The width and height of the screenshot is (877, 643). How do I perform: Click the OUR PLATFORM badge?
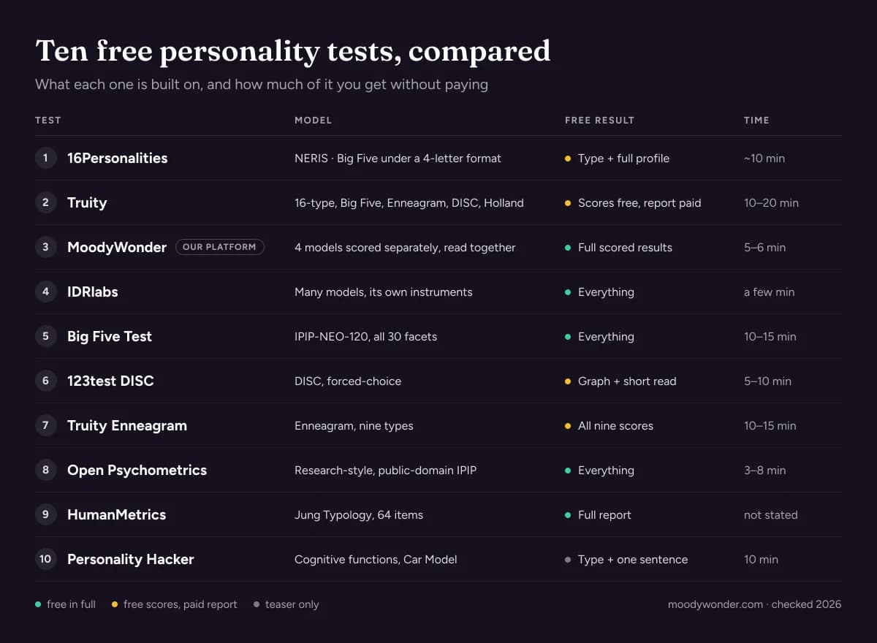click(x=219, y=247)
